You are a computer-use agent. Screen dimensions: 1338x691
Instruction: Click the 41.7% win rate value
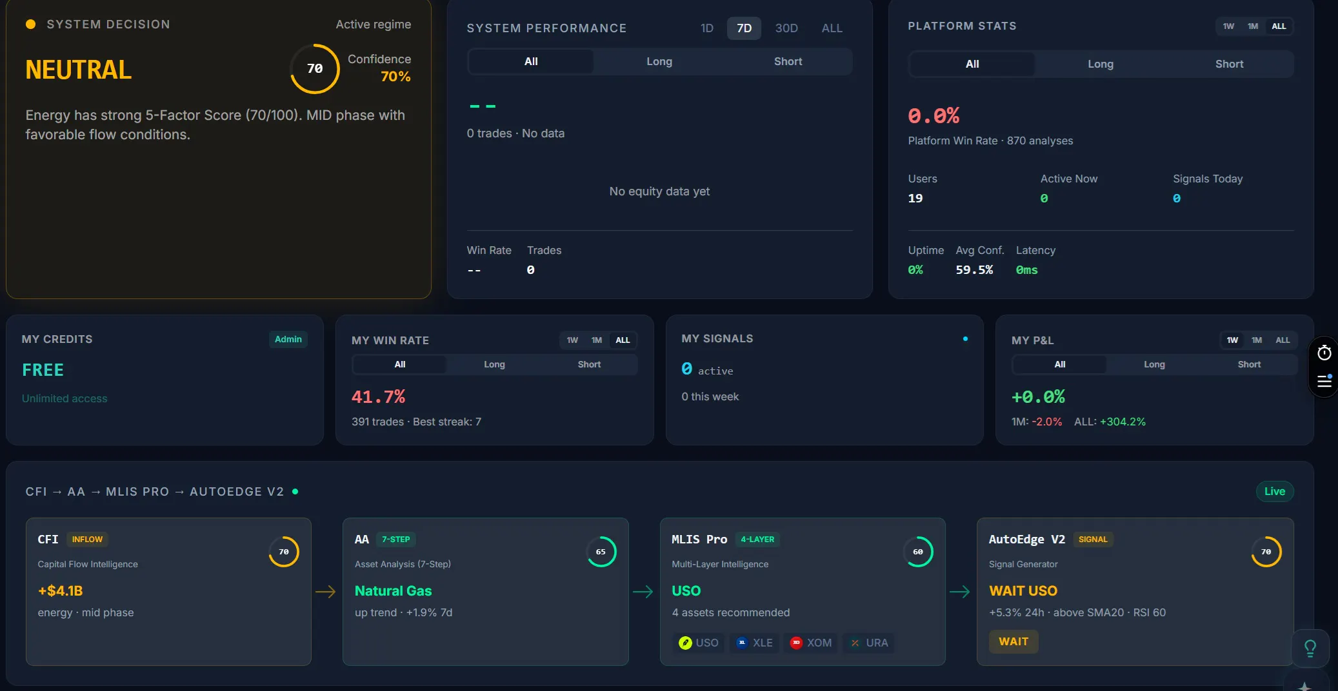378,397
